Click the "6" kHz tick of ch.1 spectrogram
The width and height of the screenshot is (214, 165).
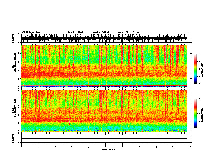(x=19, y=62)
